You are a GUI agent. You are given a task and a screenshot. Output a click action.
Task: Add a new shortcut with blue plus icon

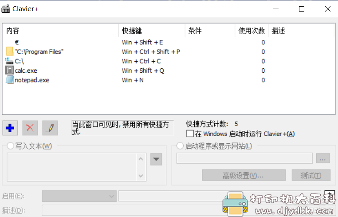10,128
